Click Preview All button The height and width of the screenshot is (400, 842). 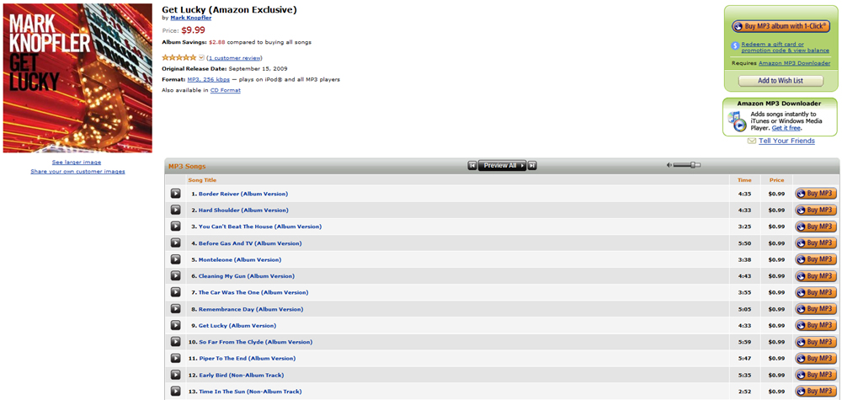(502, 165)
